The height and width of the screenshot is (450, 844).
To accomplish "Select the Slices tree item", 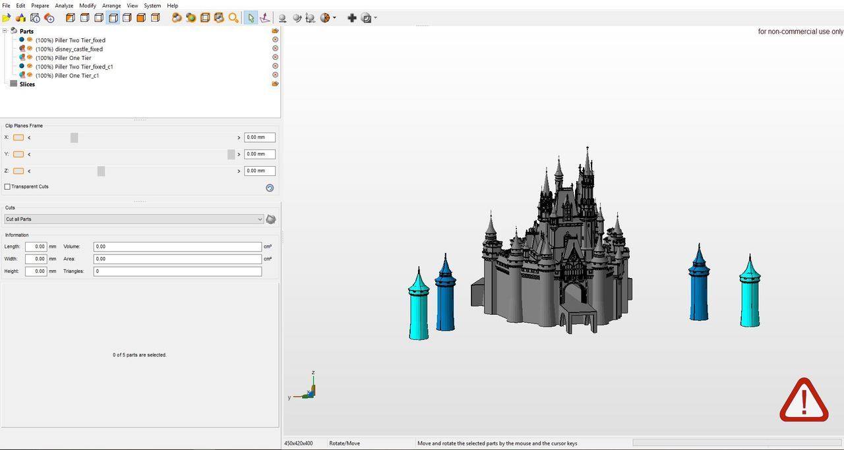I will 27,84.
